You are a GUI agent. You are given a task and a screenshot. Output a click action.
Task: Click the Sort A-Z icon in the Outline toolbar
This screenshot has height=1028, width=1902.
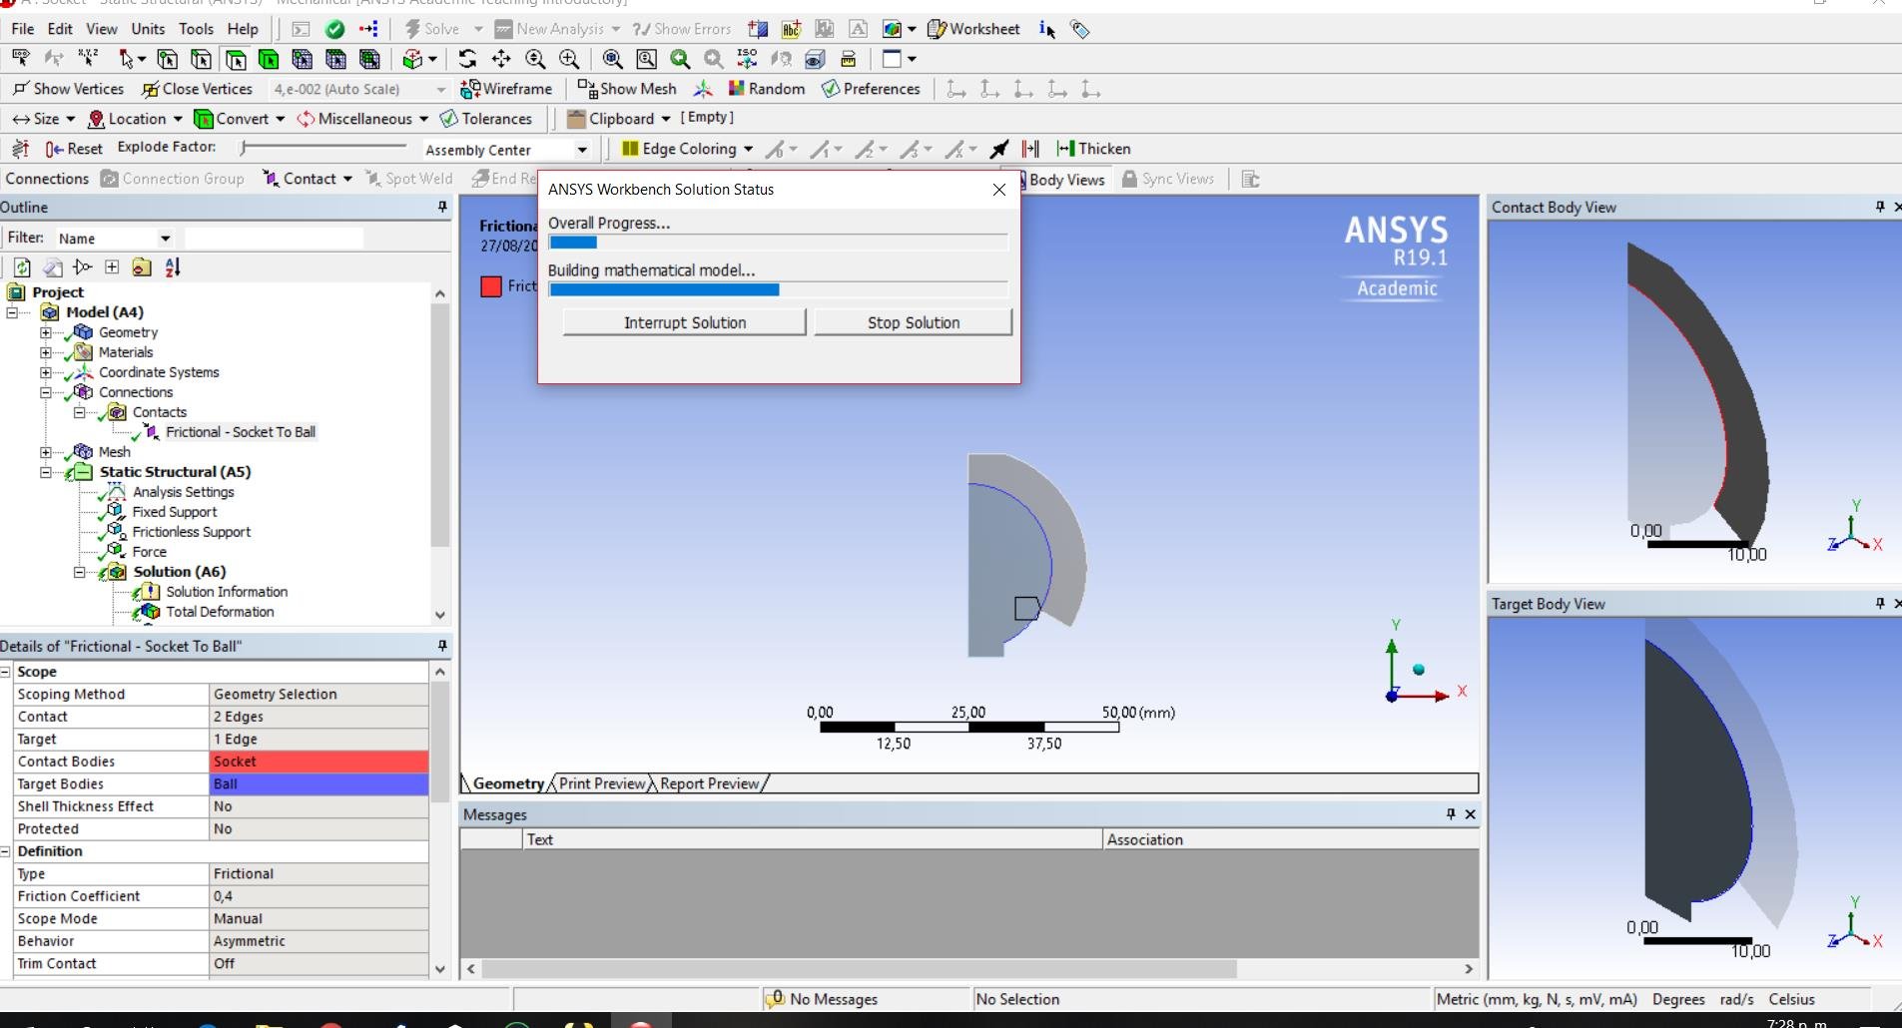[x=173, y=267]
